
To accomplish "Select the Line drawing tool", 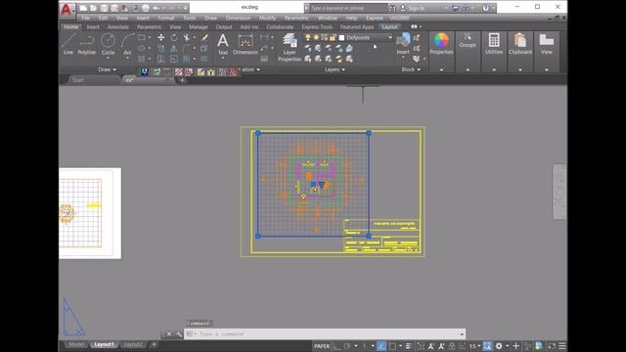I will point(67,44).
